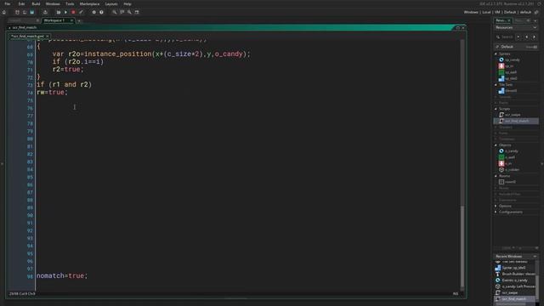
Task: Click the code editor vertical scrollbar
Action: (462, 246)
